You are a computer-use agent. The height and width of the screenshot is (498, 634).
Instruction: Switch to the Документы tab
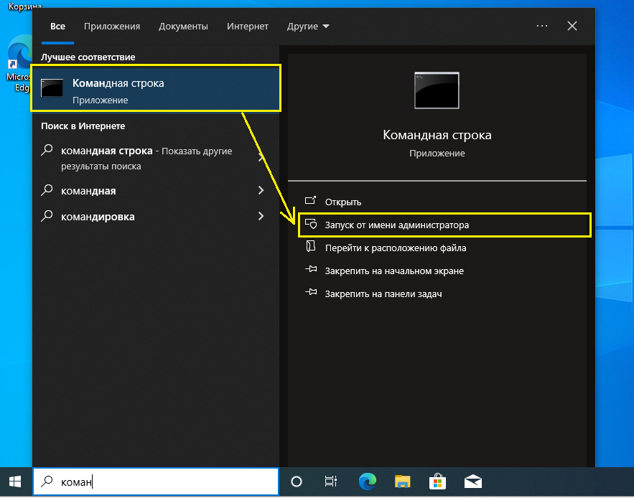coord(183,27)
